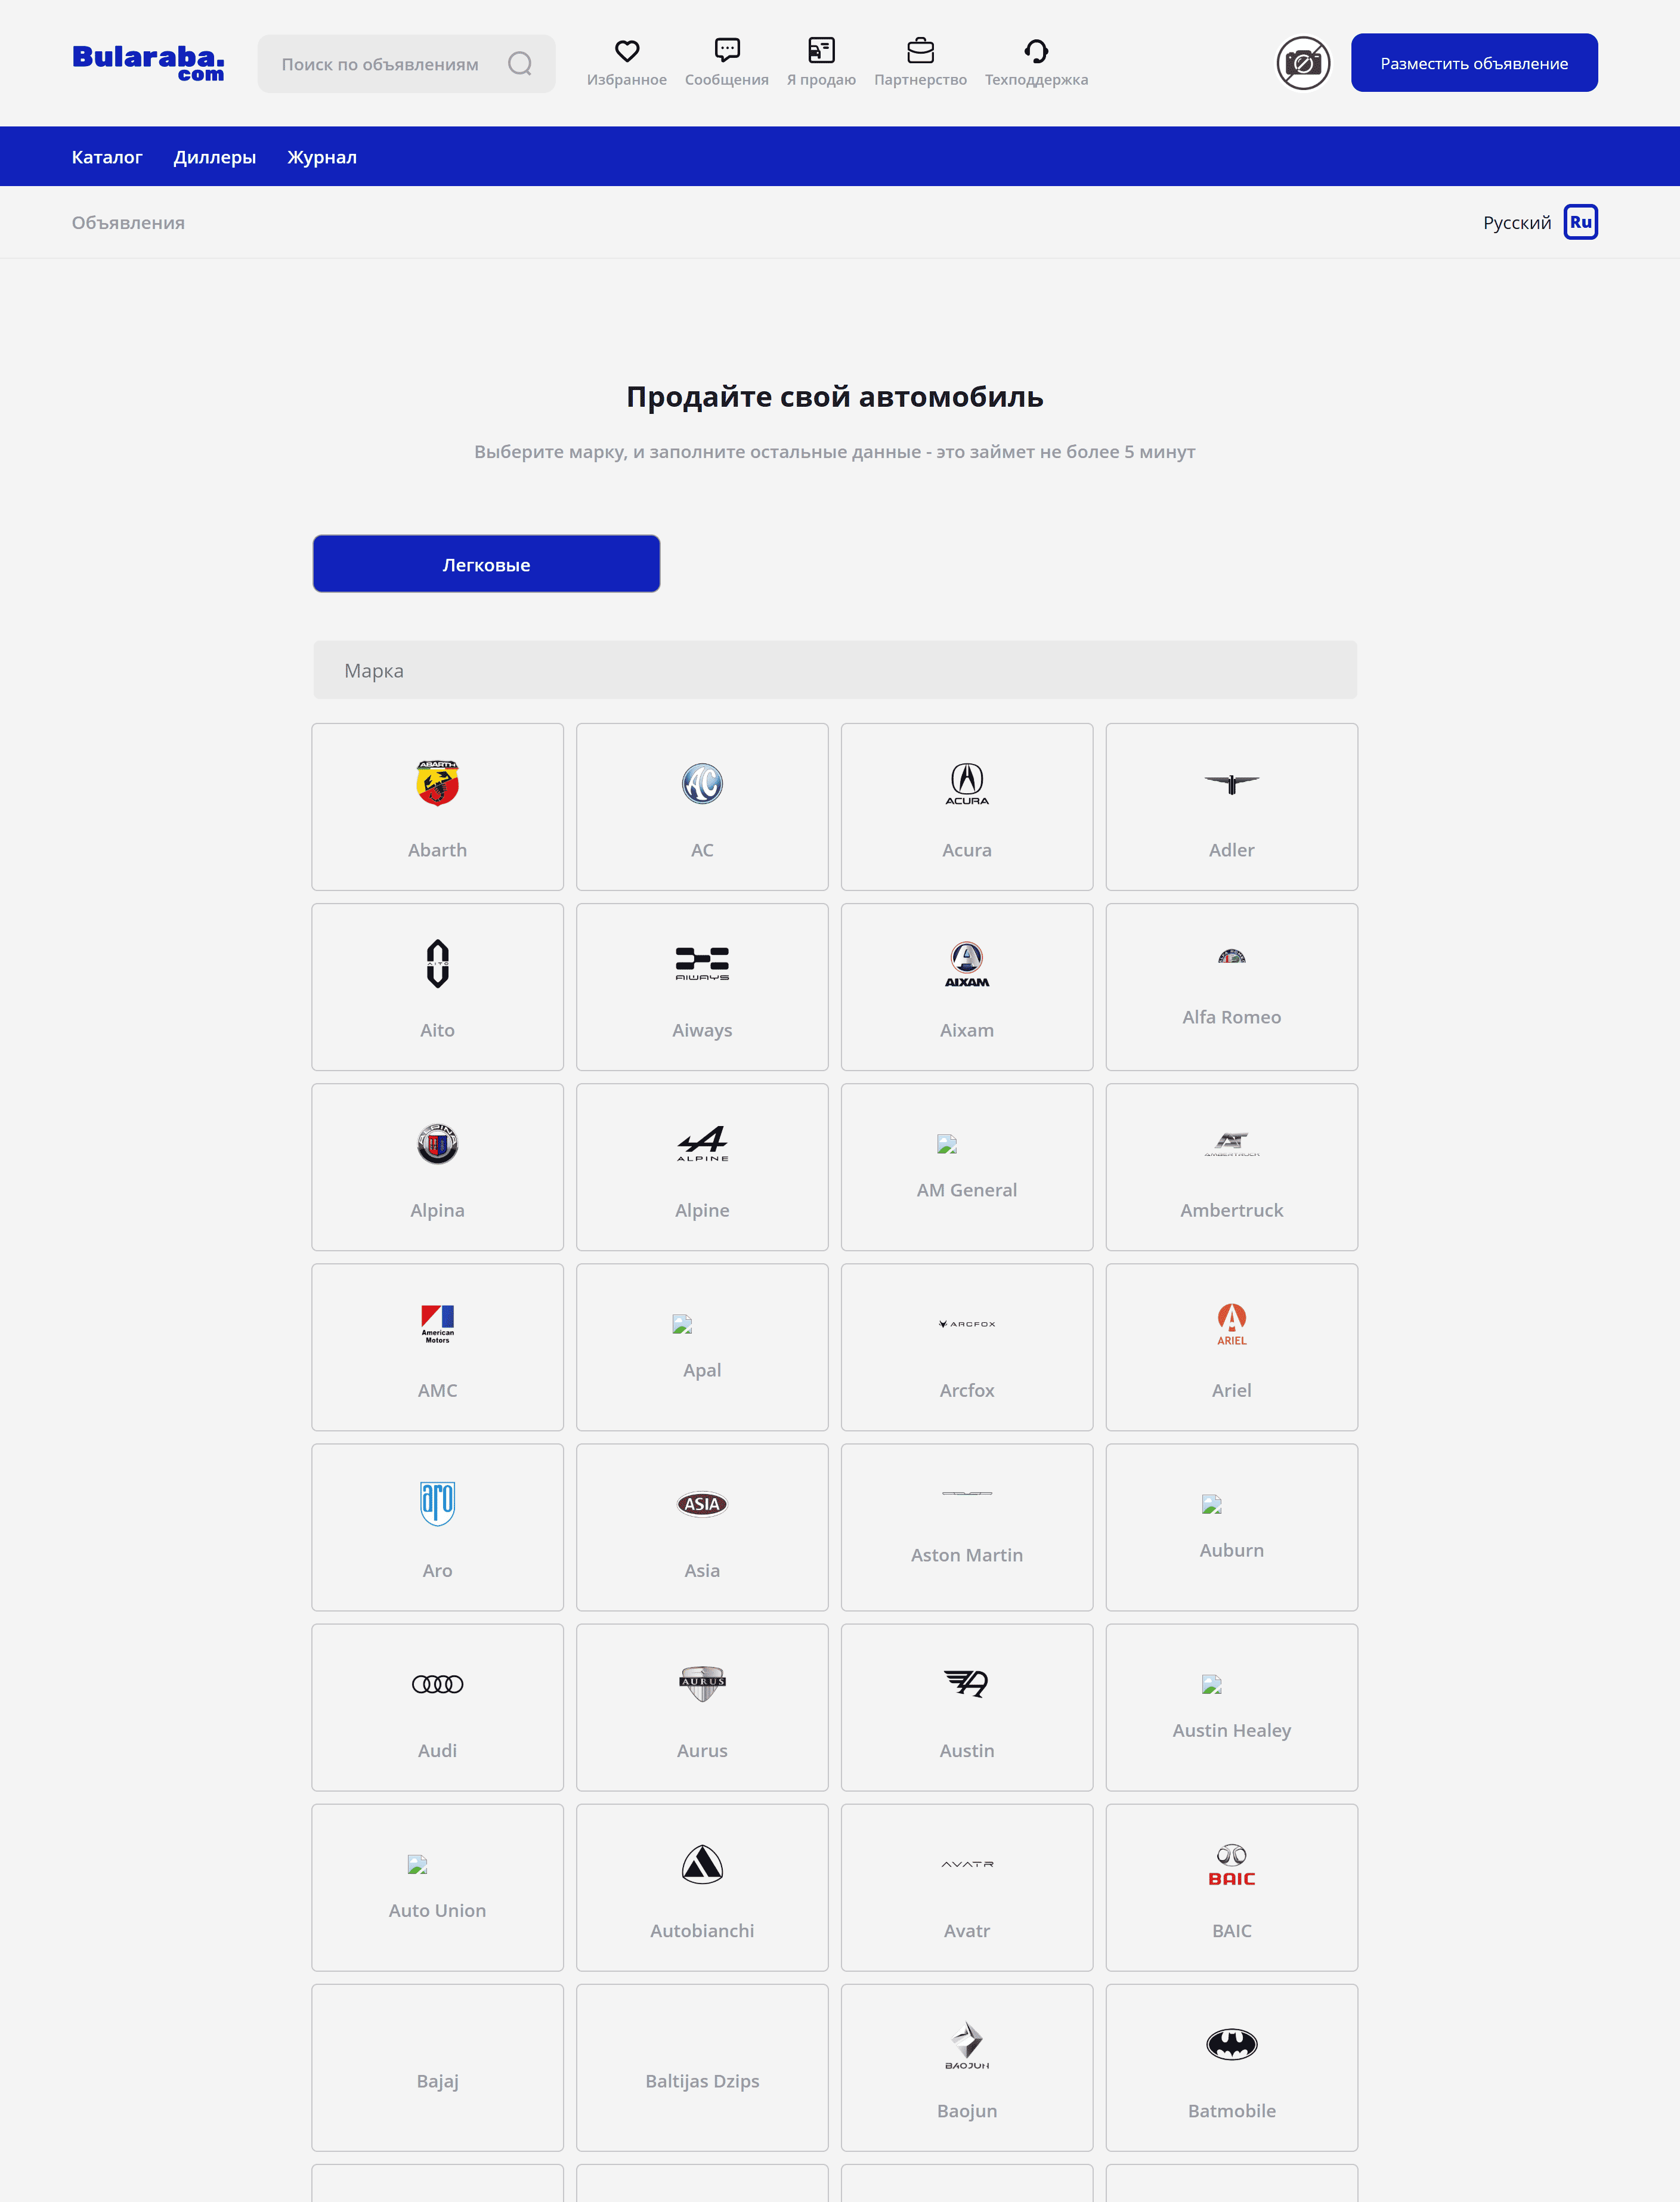
Task: Go to the Журнал section
Action: [322, 157]
